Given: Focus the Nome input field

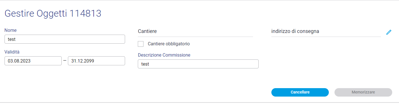Looking at the screenshot, I should (65, 39).
